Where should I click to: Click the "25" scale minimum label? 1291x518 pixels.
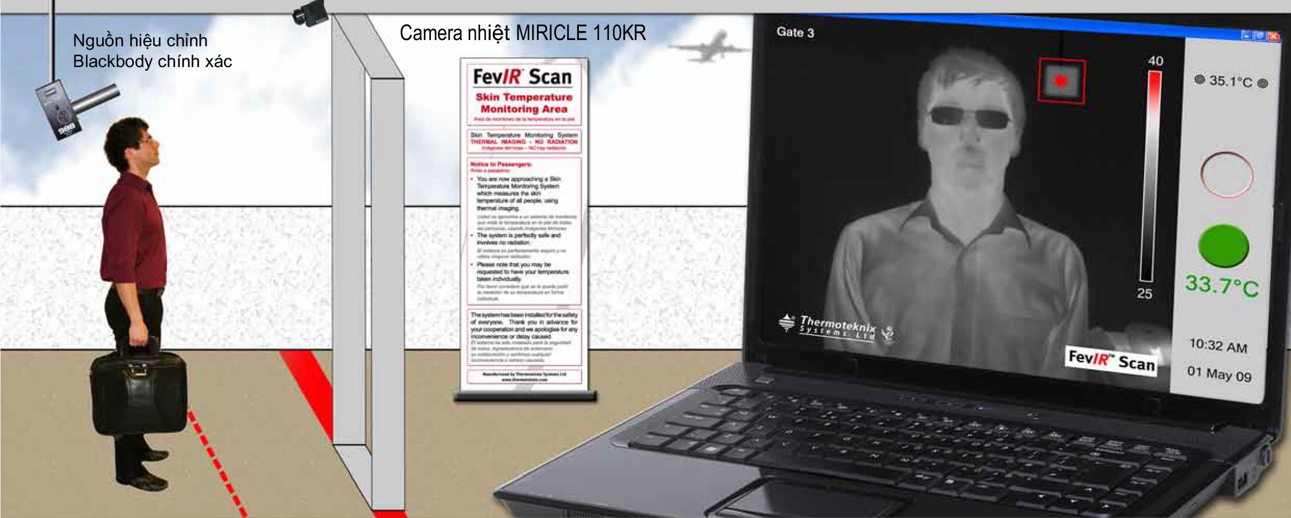tap(1144, 293)
